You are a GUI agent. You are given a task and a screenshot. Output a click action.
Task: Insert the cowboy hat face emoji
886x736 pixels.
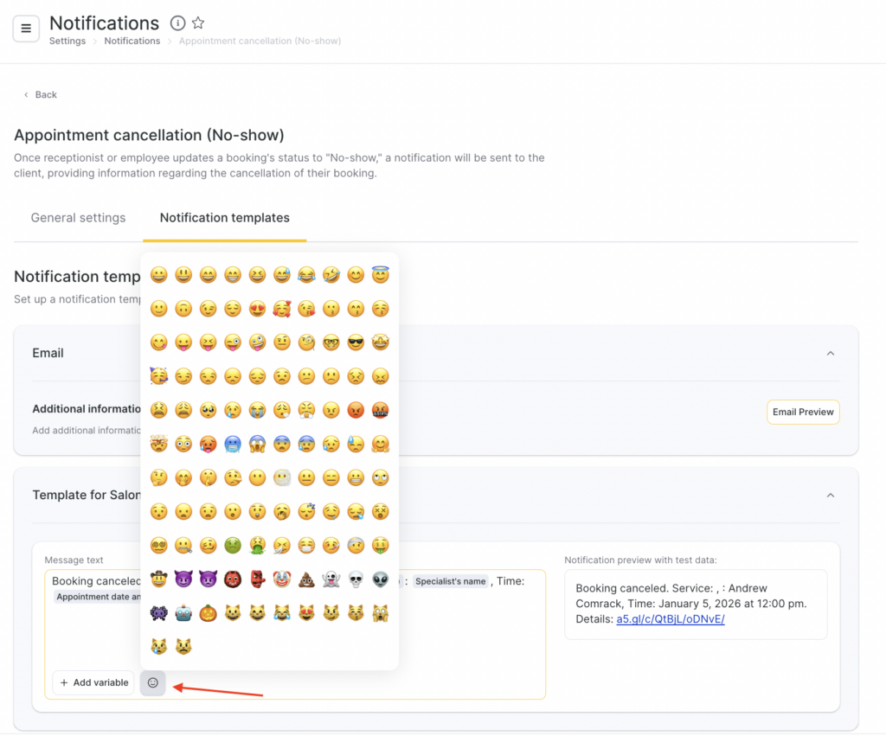pos(158,579)
